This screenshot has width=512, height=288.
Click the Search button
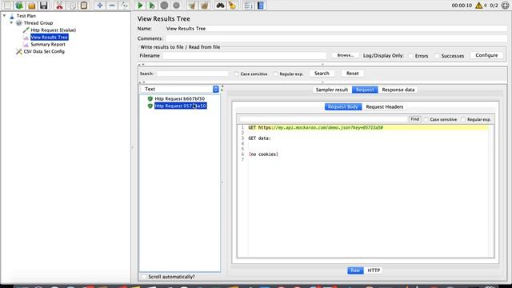322,74
